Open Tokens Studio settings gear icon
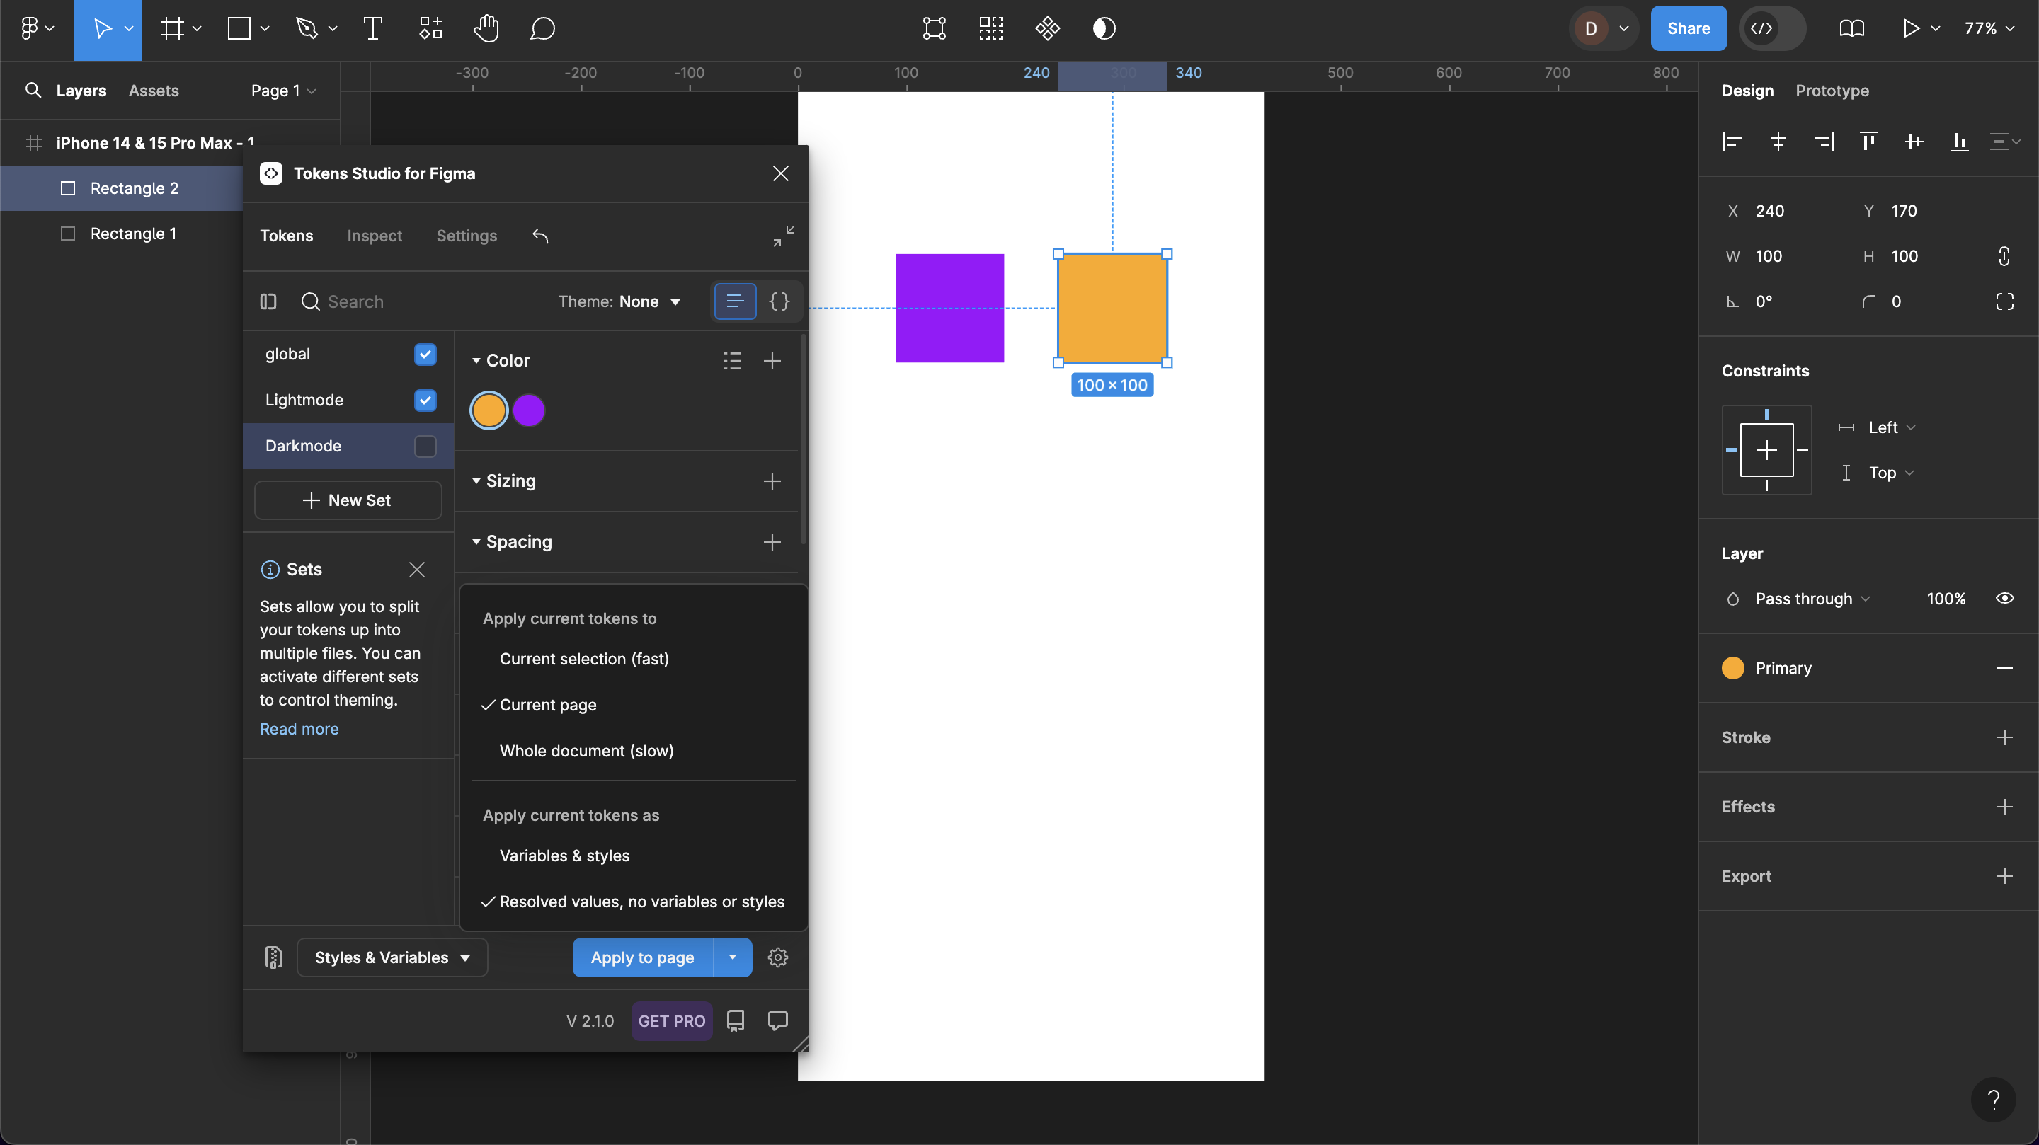Viewport: 2039px width, 1145px height. [777, 957]
